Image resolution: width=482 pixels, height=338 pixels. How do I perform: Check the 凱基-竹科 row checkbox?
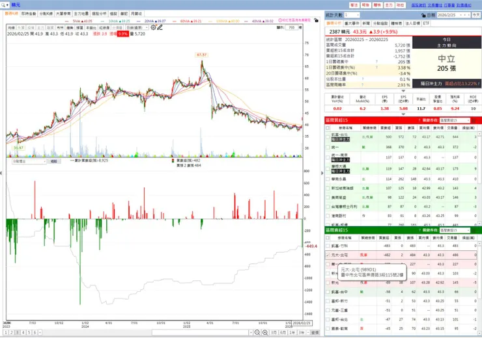tap(328, 246)
